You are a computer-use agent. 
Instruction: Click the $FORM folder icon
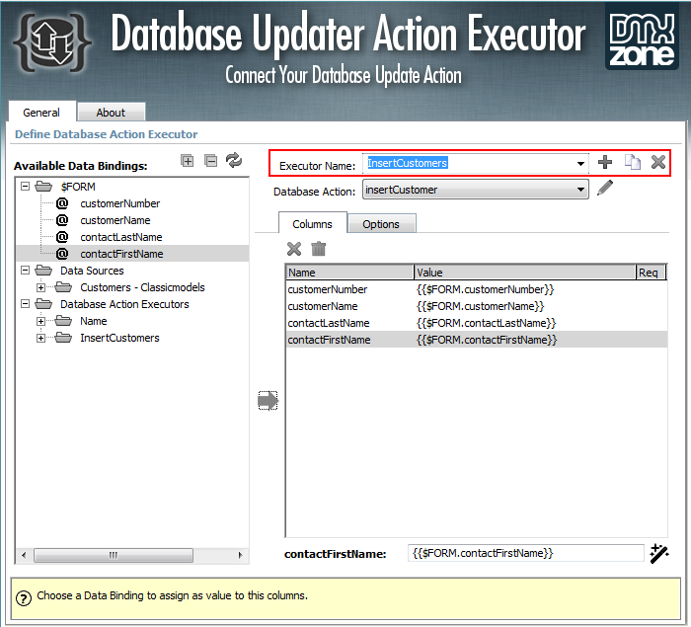click(x=43, y=187)
